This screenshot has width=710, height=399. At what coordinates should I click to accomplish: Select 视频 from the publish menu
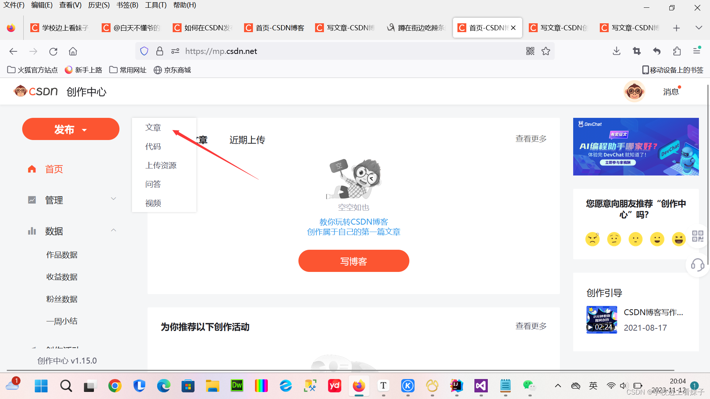[153, 203]
